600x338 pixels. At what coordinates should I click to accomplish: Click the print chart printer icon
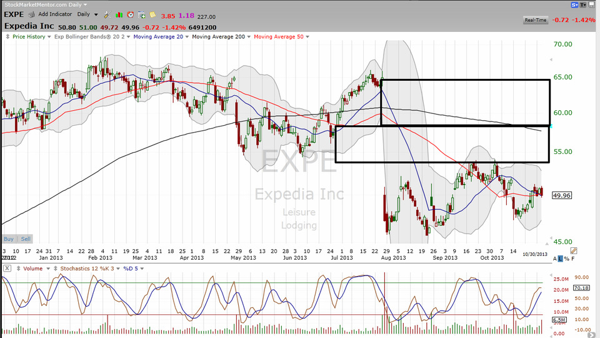coord(31,14)
